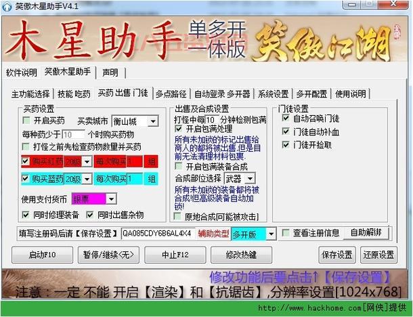Toggle the 自动召唤门徒 checkbox
413x317 pixels.
click(x=286, y=118)
